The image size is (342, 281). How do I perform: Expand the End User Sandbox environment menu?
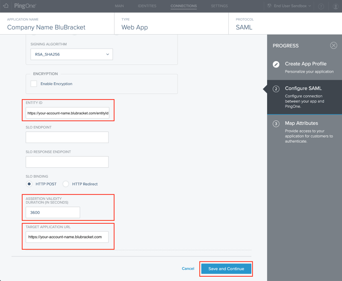[292, 6]
